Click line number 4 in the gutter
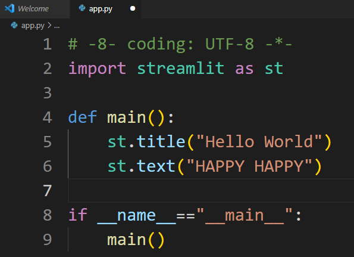 (x=48, y=117)
